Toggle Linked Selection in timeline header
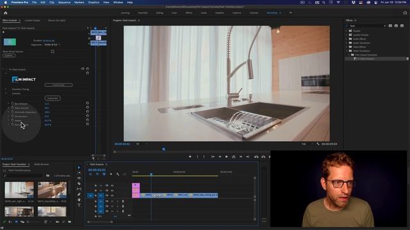This screenshot has width=410, height=230. [104, 174]
